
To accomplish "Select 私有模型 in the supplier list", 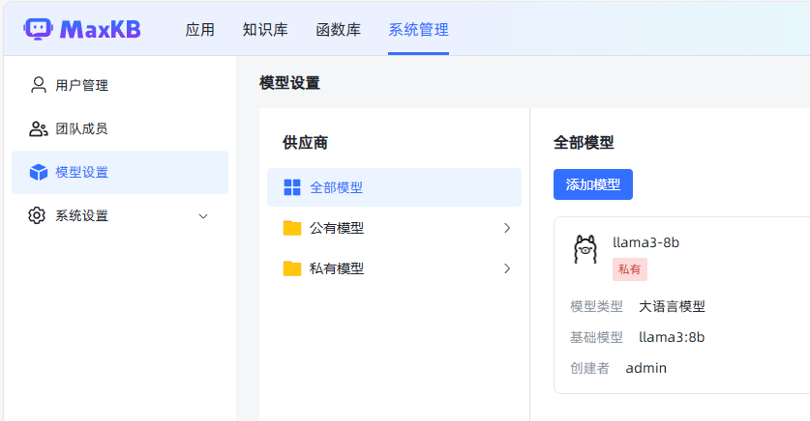I will 394,268.
